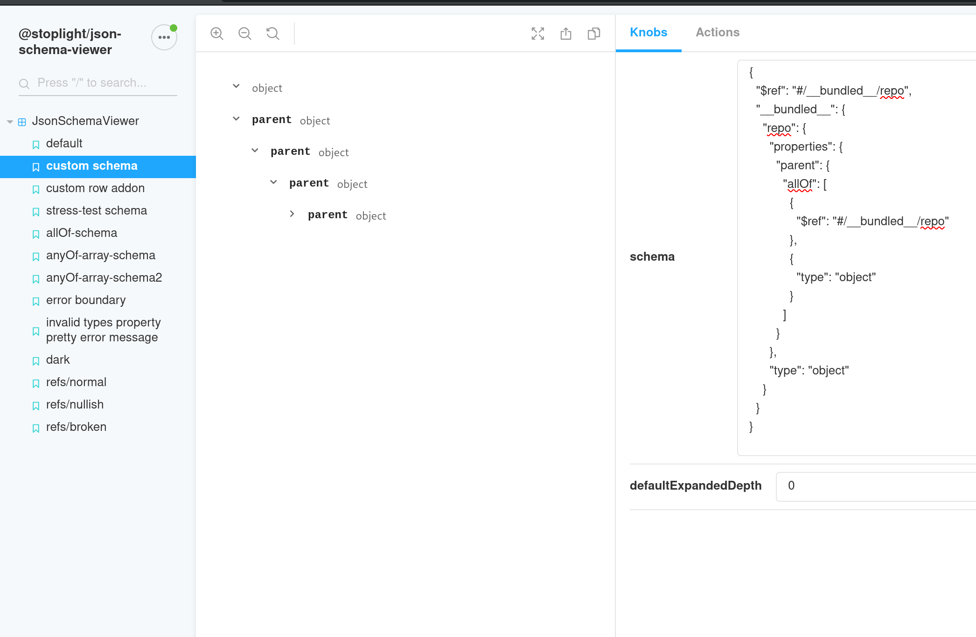Click inside the schema JSON textarea
Screen dimensions: 976x637
coord(857,257)
